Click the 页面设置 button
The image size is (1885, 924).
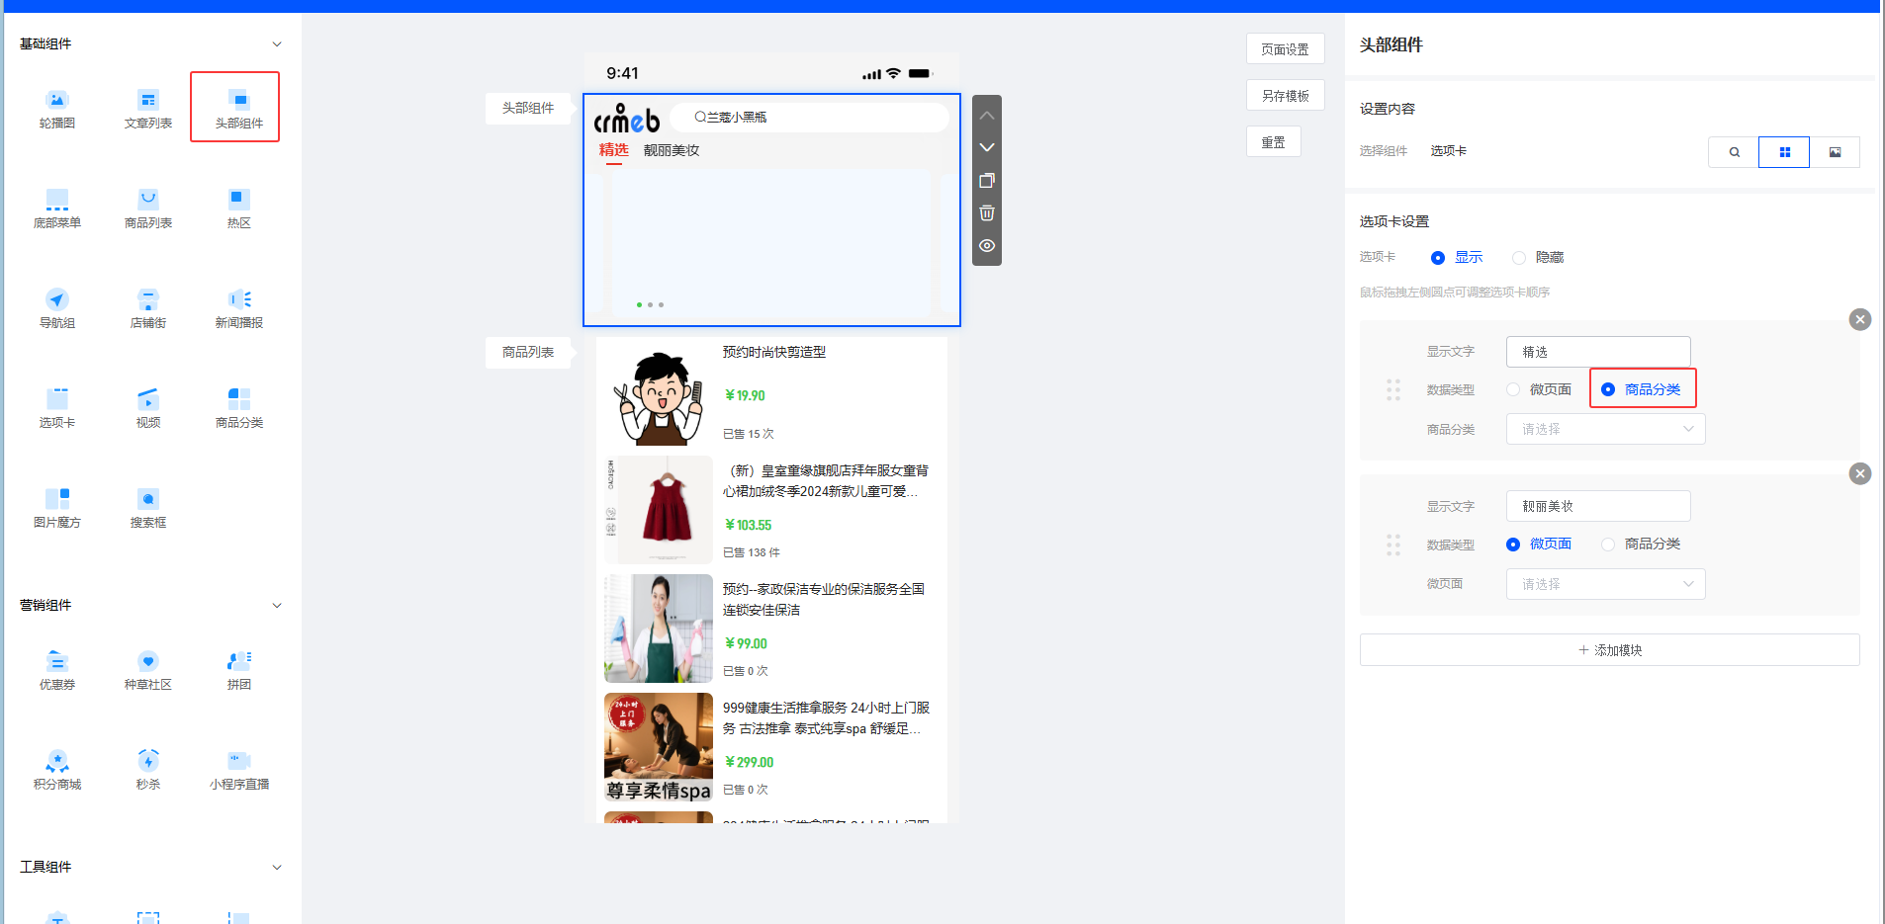coord(1285,49)
